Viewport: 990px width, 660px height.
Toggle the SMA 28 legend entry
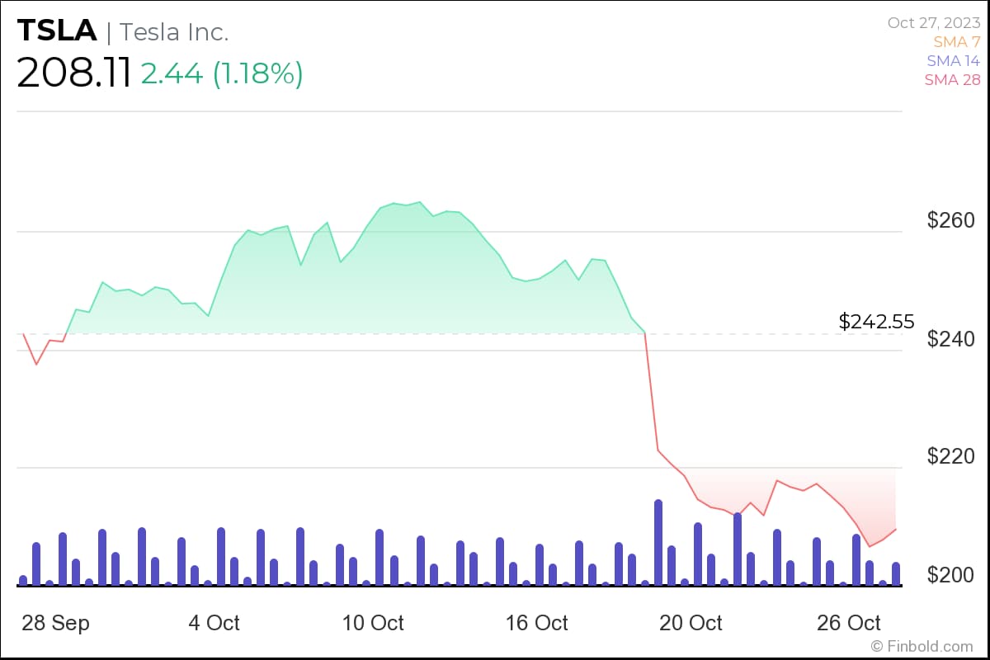click(x=952, y=80)
